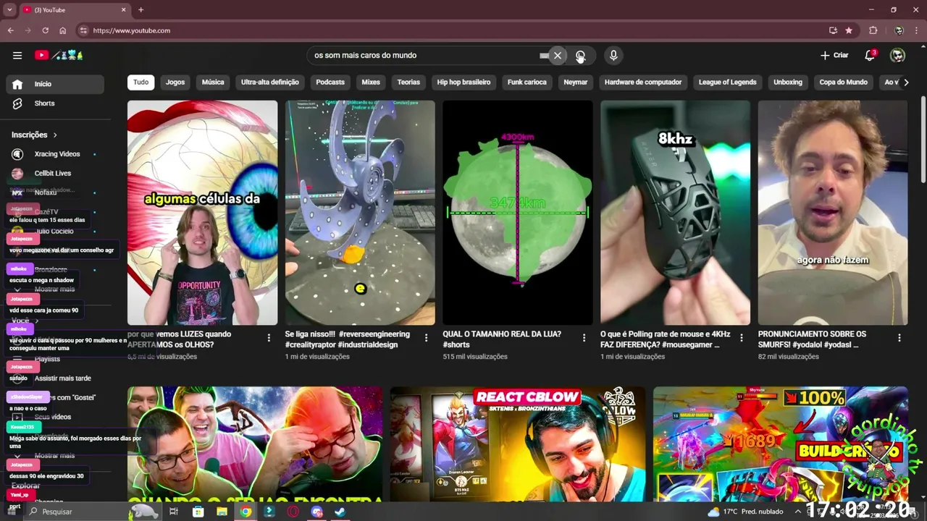927x521 pixels.
Task: Open options for 'Polling rate de mouse' short
Action: pyautogui.click(x=742, y=338)
